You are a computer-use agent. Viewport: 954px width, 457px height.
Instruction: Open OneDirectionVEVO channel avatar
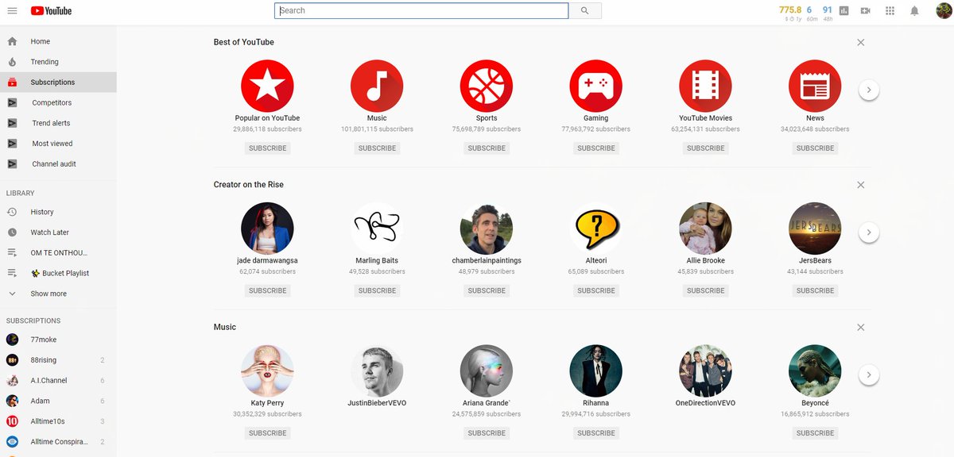coord(706,371)
